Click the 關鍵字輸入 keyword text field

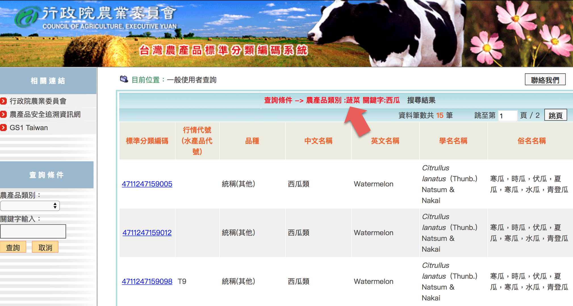[33, 231]
